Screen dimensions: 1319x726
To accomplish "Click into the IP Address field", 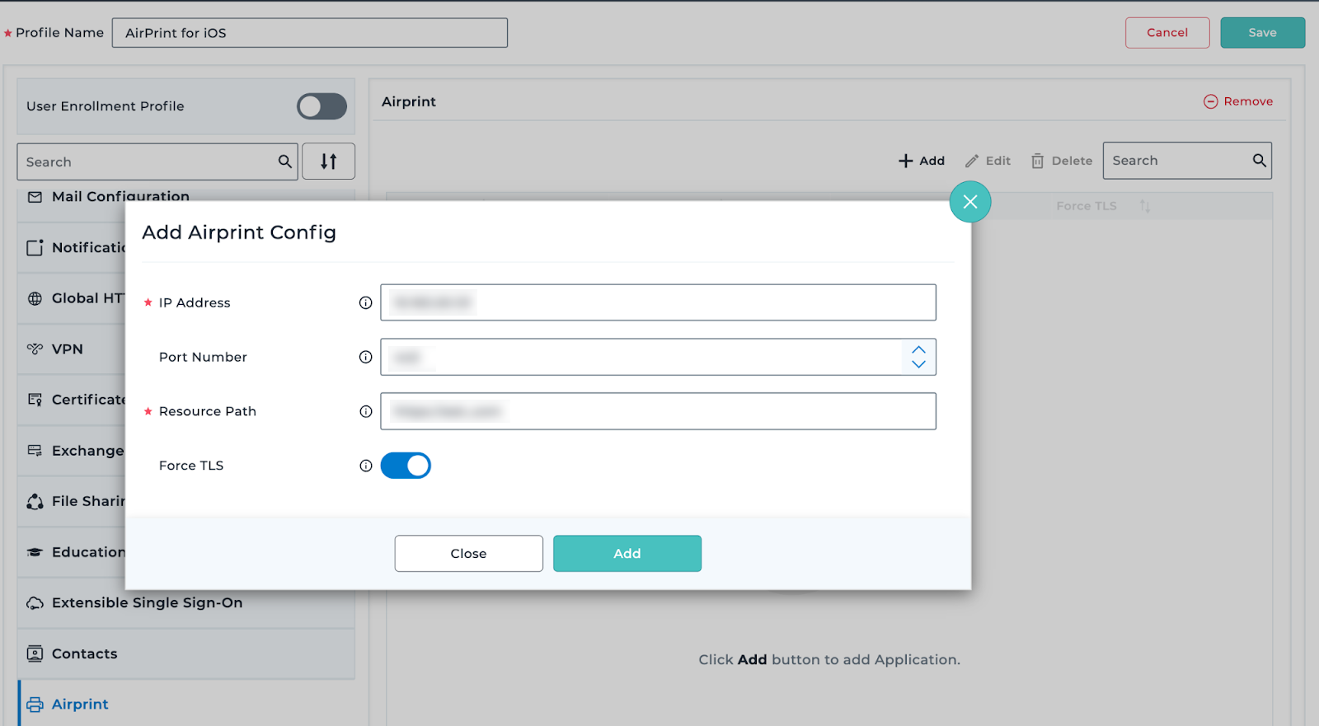I will [x=658, y=302].
